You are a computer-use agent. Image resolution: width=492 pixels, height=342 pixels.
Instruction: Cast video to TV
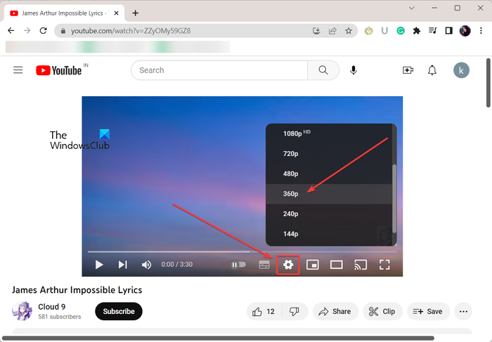[361, 265]
